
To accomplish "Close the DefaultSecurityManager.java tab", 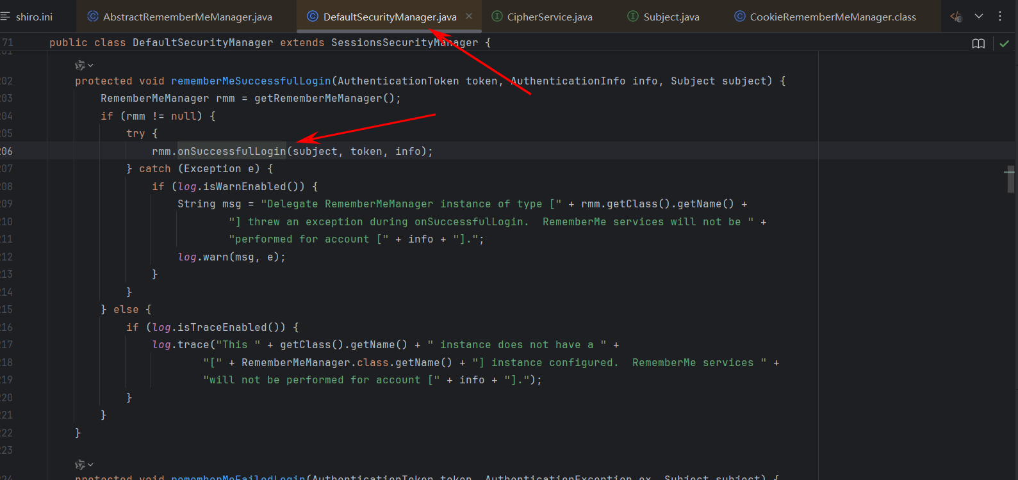I will 469,17.
